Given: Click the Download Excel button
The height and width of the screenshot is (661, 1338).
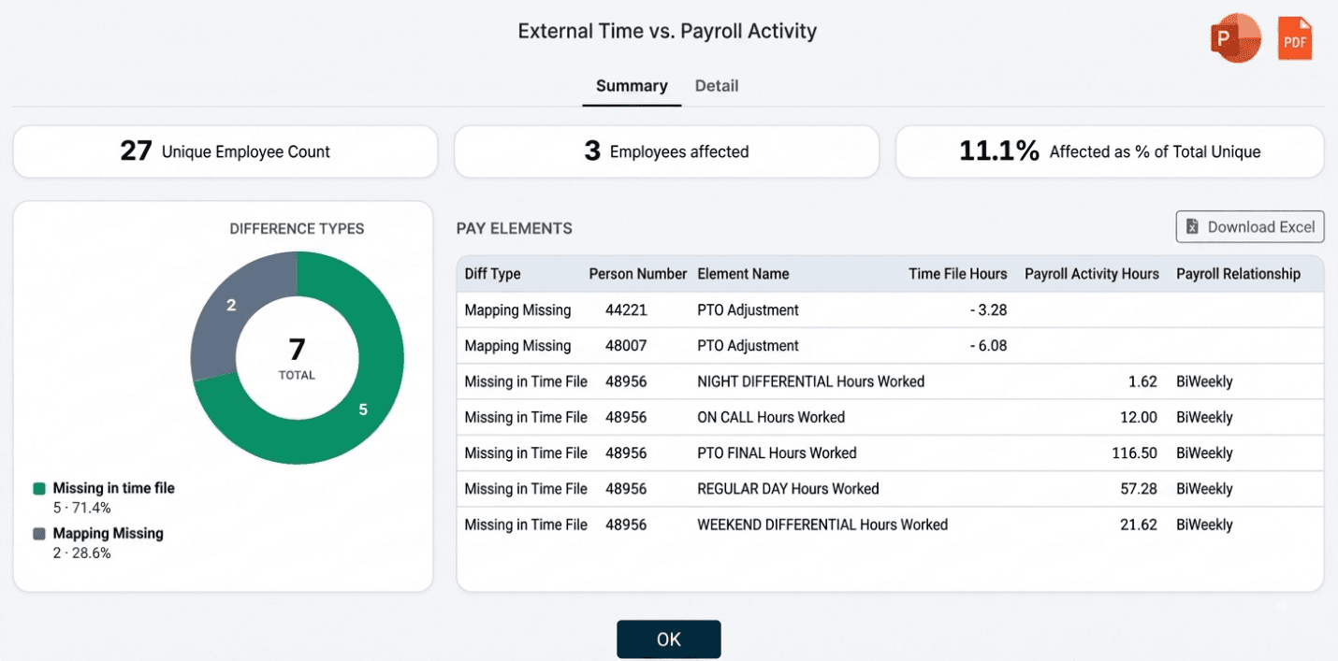Looking at the screenshot, I should (1250, 227).
